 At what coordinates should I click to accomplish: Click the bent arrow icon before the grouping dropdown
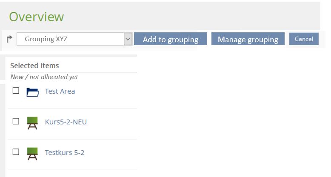(10, 39)
